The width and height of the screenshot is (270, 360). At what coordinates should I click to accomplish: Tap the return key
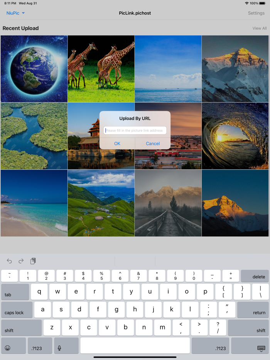point(253,310)
